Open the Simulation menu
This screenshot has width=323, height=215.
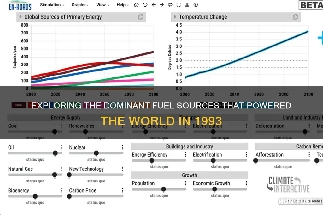[x=52, y=5]
